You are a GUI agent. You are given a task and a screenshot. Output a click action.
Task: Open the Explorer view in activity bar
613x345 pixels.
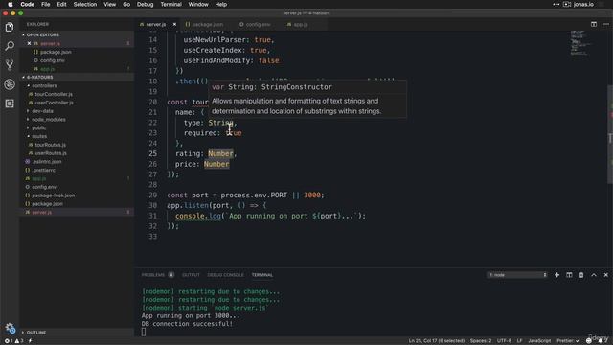(10, 27)
